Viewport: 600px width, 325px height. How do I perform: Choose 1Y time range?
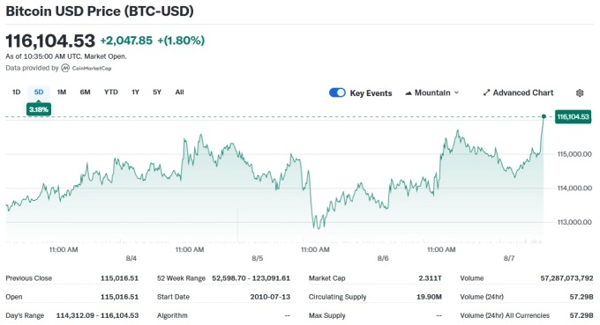coord(136,92)
